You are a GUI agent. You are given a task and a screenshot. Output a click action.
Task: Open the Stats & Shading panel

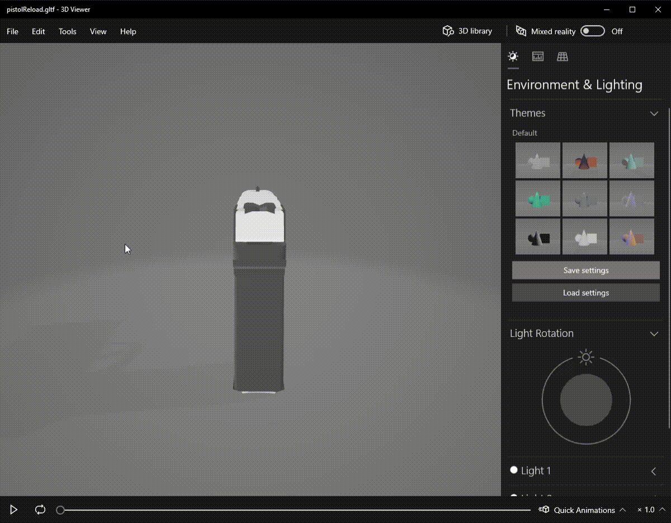[537, 56]
